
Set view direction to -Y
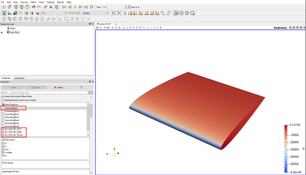(146, 13)
